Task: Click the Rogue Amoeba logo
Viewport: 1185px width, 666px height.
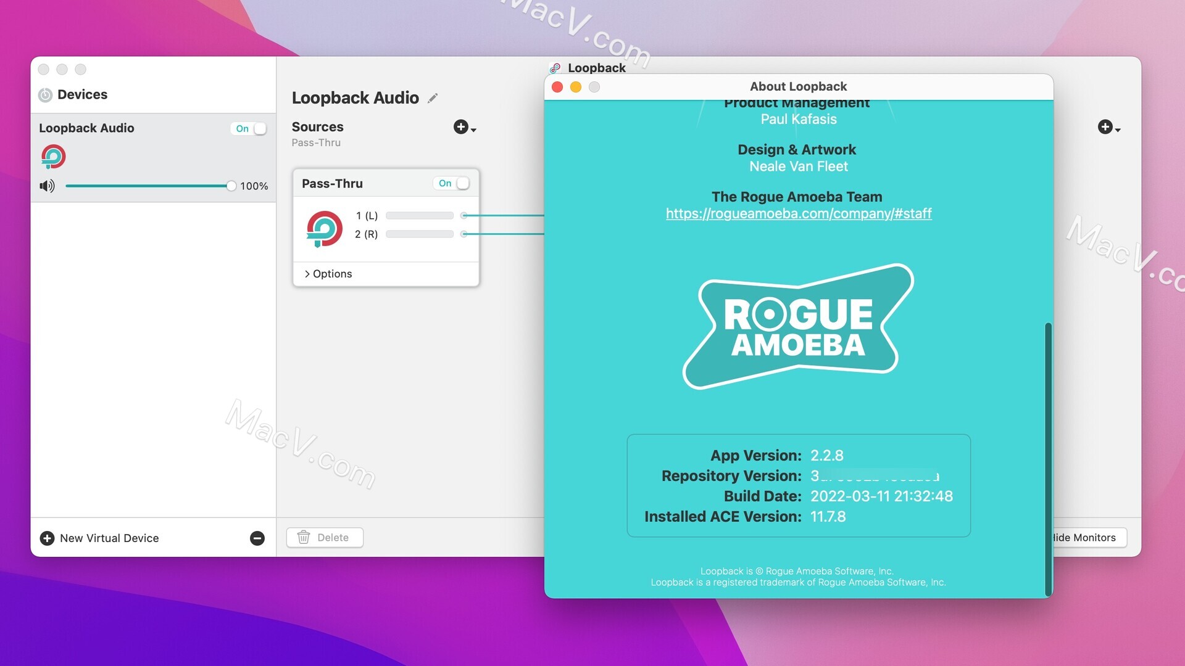Action: pyautogui.click(x=798, y=327)
